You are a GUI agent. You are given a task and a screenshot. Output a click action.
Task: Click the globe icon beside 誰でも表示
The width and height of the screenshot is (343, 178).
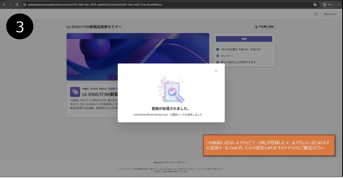click(x=218, y=62)
